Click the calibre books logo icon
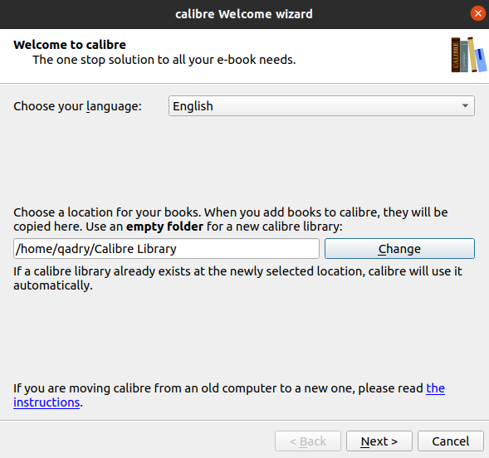 coord(469,55)
